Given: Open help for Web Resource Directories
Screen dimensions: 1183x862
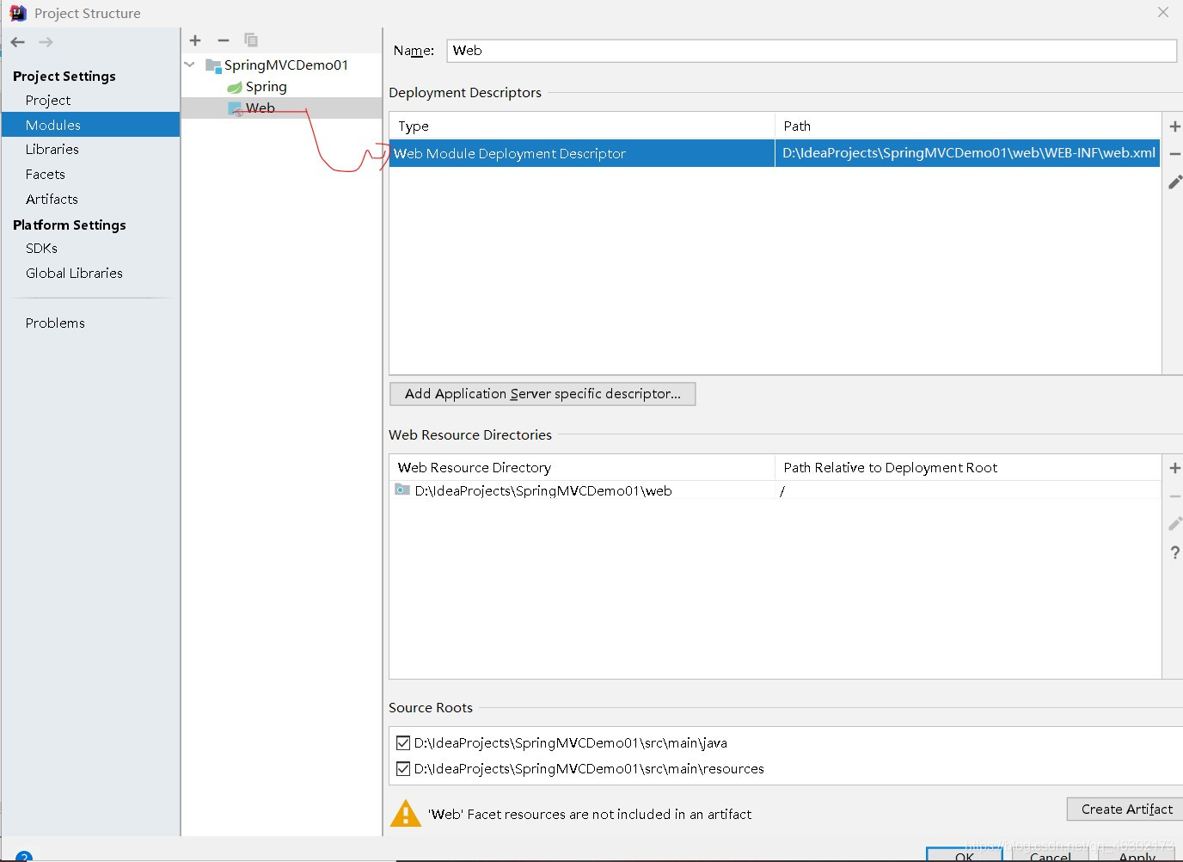Looking at the screenshot, I should pos(1174,552).
